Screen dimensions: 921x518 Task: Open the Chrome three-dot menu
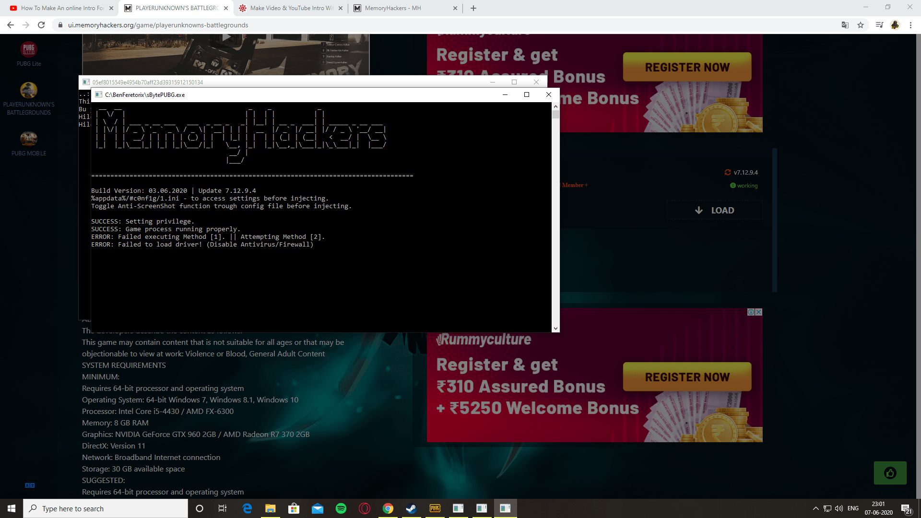910,25
